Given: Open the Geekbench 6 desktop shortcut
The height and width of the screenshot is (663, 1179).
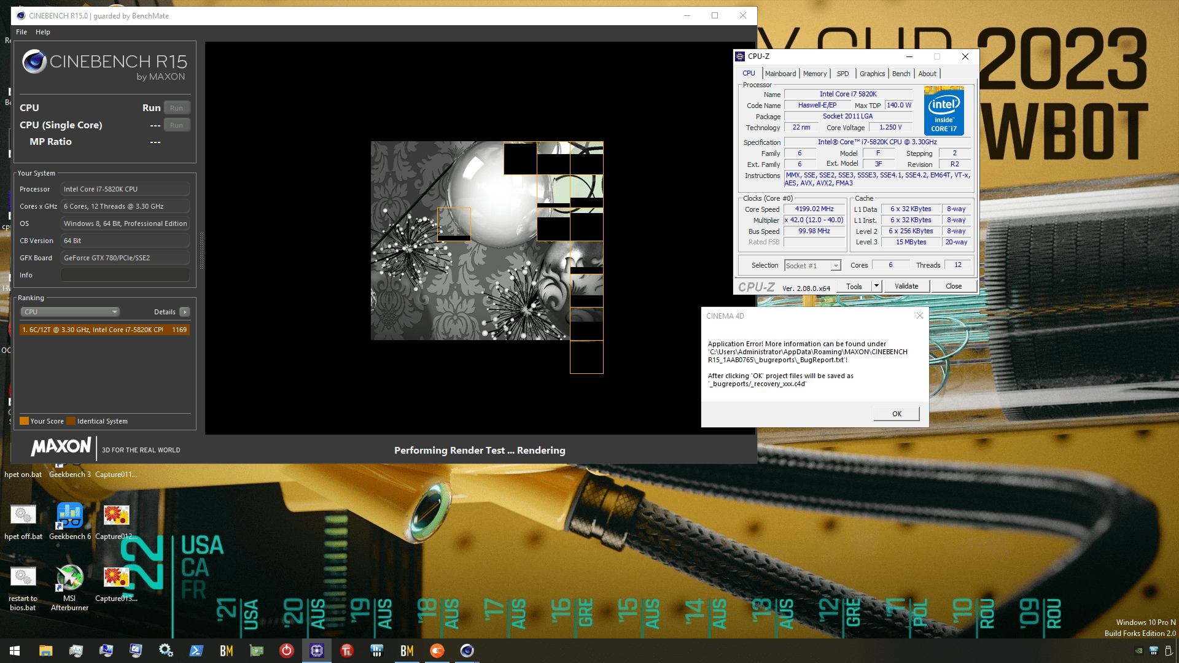Looking at the screenshot, I should 70,521.
